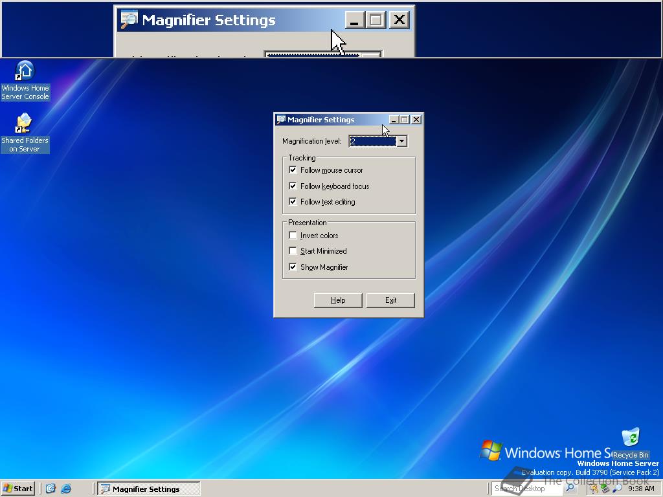Uncheck Show Magnifier option

click(293, 267)
